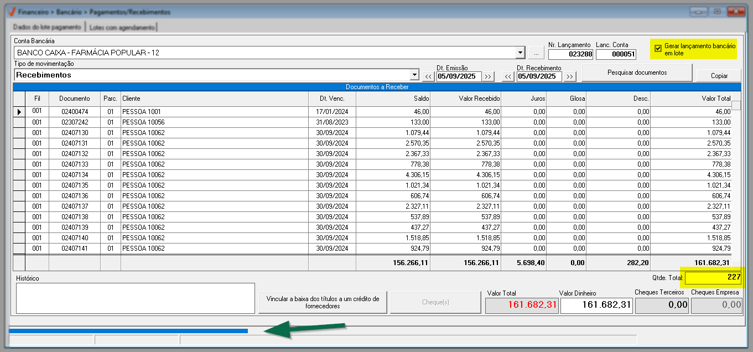Click the small square at grid top-right corner

[x=736, y=105]
